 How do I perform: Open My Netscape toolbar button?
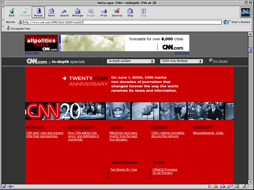pos(78,12)
